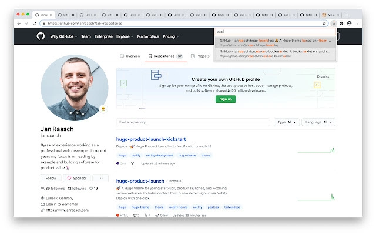Click the GitHub Octocat logo
Image resolution: width=376 pixels, height=235 pixels.
[x=41, y=36]
